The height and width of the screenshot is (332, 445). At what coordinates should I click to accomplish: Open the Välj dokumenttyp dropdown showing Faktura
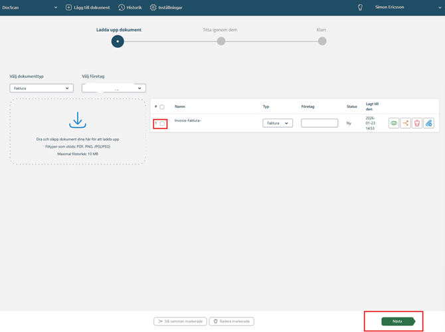[x=41, y=88]
